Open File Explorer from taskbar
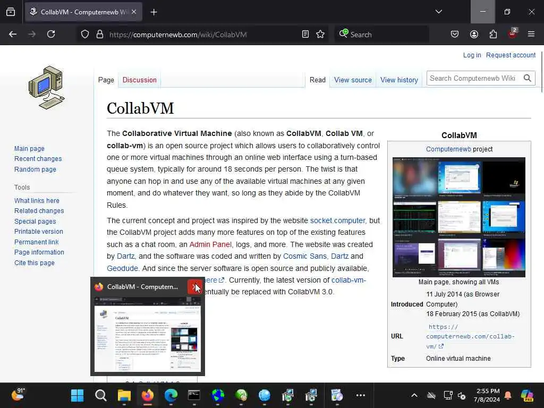Image resolution: width=544 pixels, height=408 pixels. tap(124, 395)
